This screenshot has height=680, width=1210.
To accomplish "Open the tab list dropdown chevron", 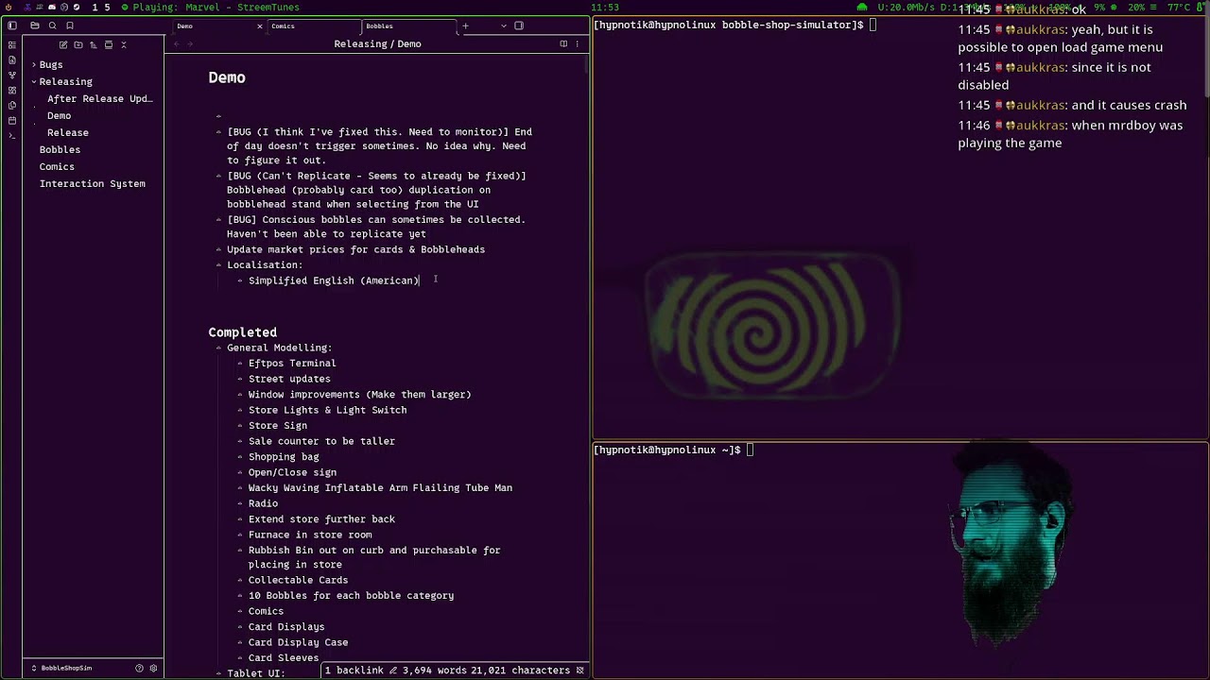I will click(504, 25).
